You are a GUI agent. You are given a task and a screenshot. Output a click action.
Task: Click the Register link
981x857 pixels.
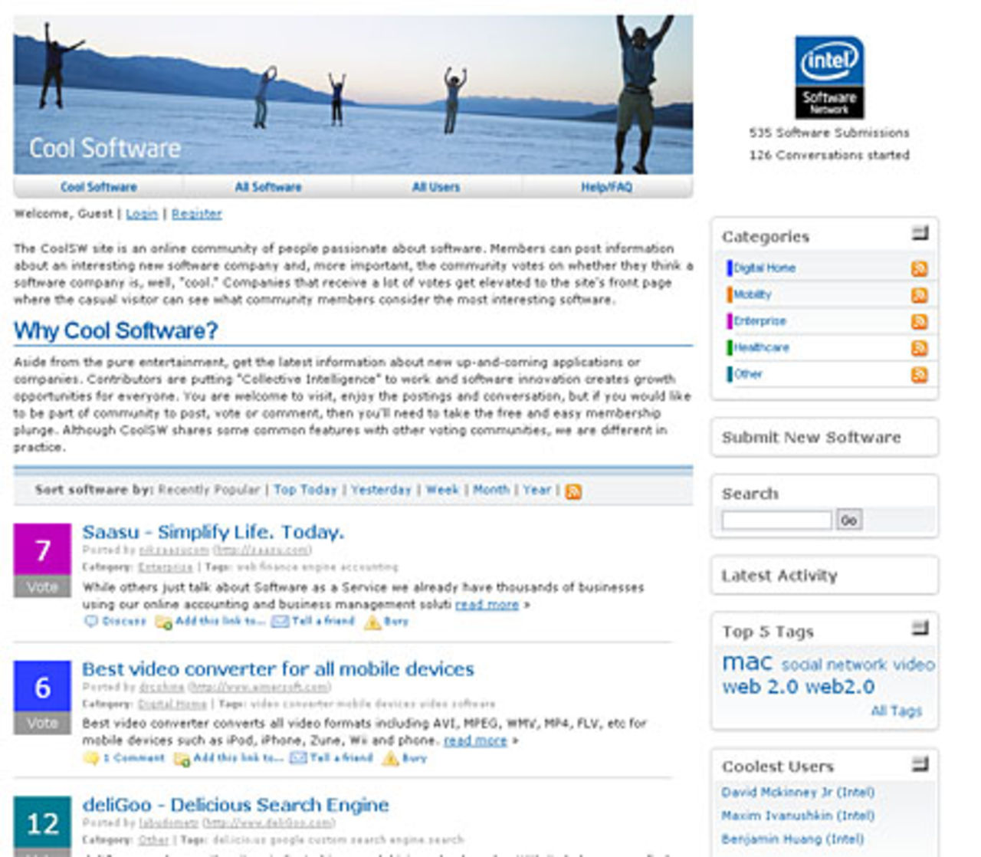point(198,213)
